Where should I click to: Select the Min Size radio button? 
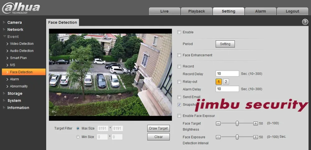(78, 137)
